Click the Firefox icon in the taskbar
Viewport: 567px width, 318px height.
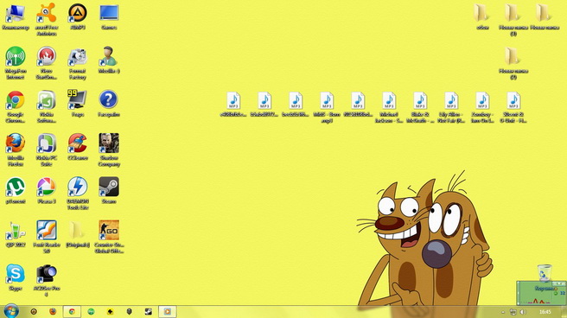tap(53, 311)
